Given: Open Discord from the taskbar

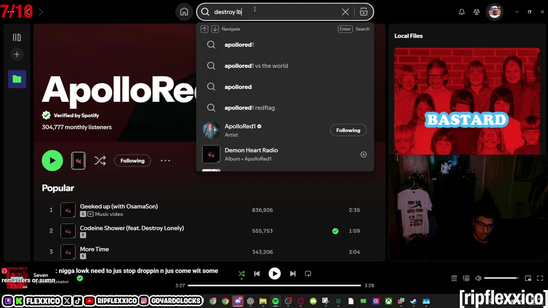Looking at the screenshot, I should pos(238,301).
